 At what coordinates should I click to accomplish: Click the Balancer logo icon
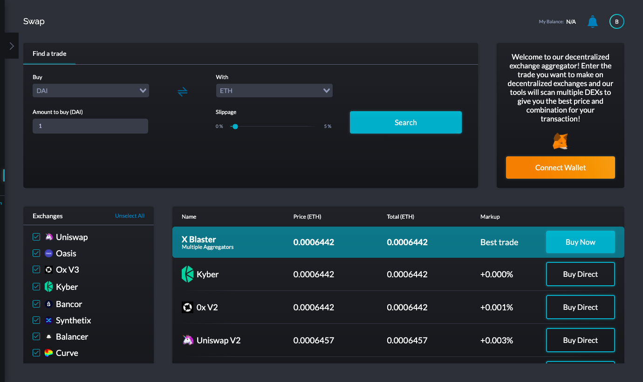tap(49, 336)
